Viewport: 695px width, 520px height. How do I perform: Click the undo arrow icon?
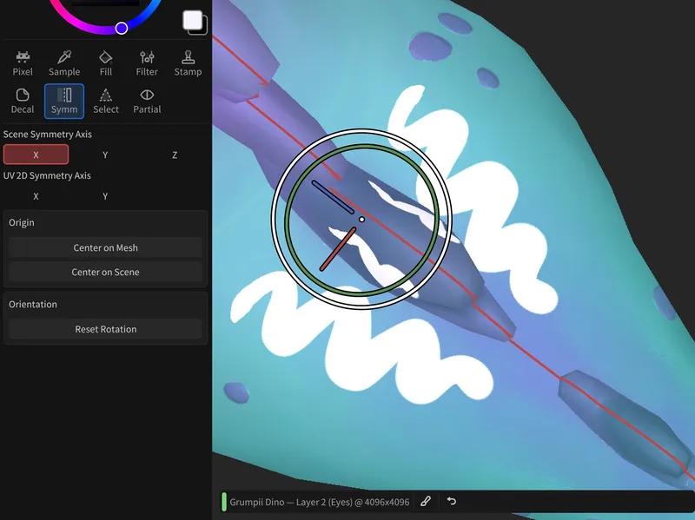(x=452, y=502)
